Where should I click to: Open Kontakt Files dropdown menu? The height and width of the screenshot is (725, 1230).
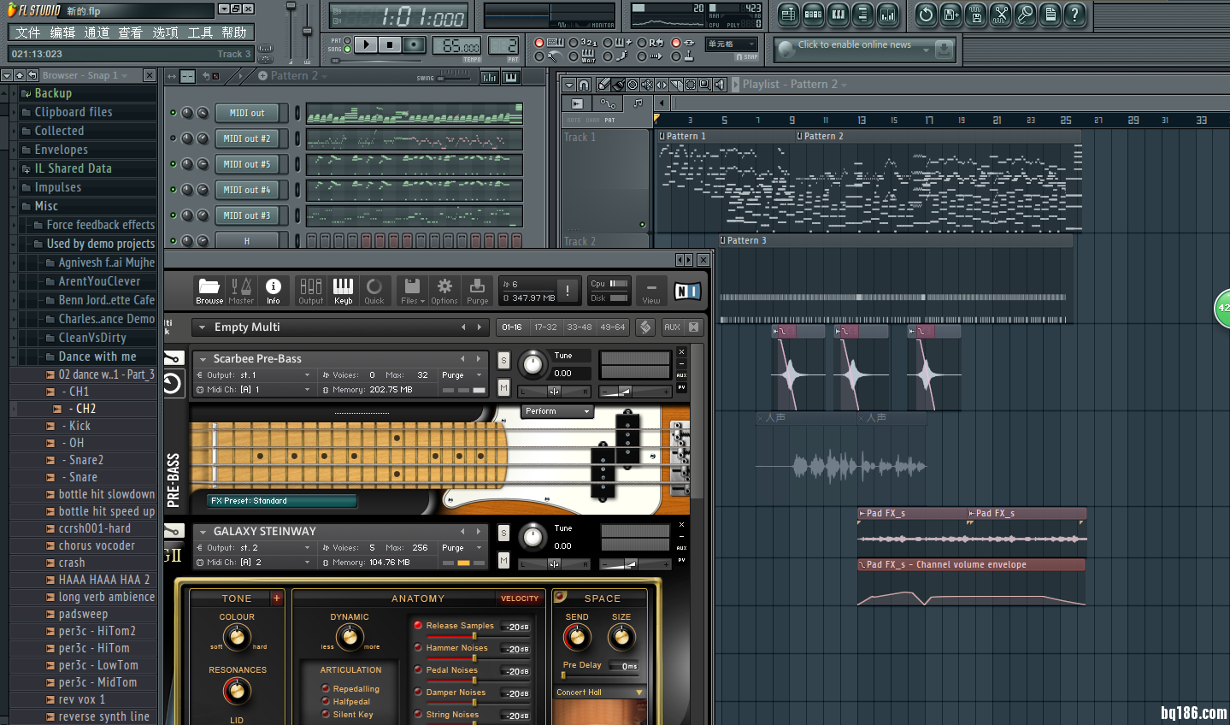point(412,291)
